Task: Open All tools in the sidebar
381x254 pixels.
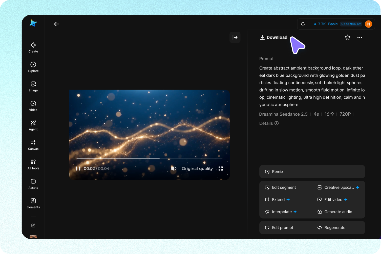Action: pos(33,164)
